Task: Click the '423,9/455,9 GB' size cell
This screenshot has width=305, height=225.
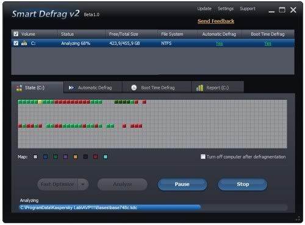Action: click(x=124, y=43)
